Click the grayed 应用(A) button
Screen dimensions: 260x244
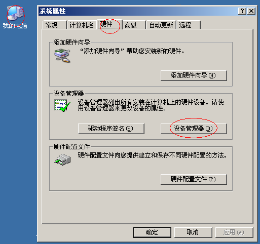[x=234, y=232]
